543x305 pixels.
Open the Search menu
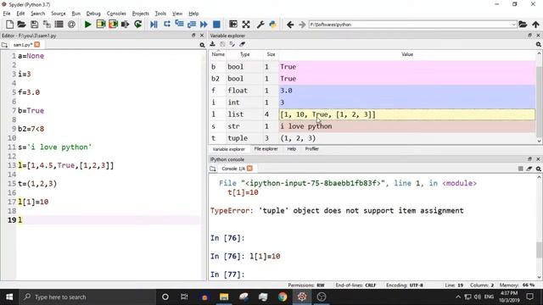pos(37,14)
